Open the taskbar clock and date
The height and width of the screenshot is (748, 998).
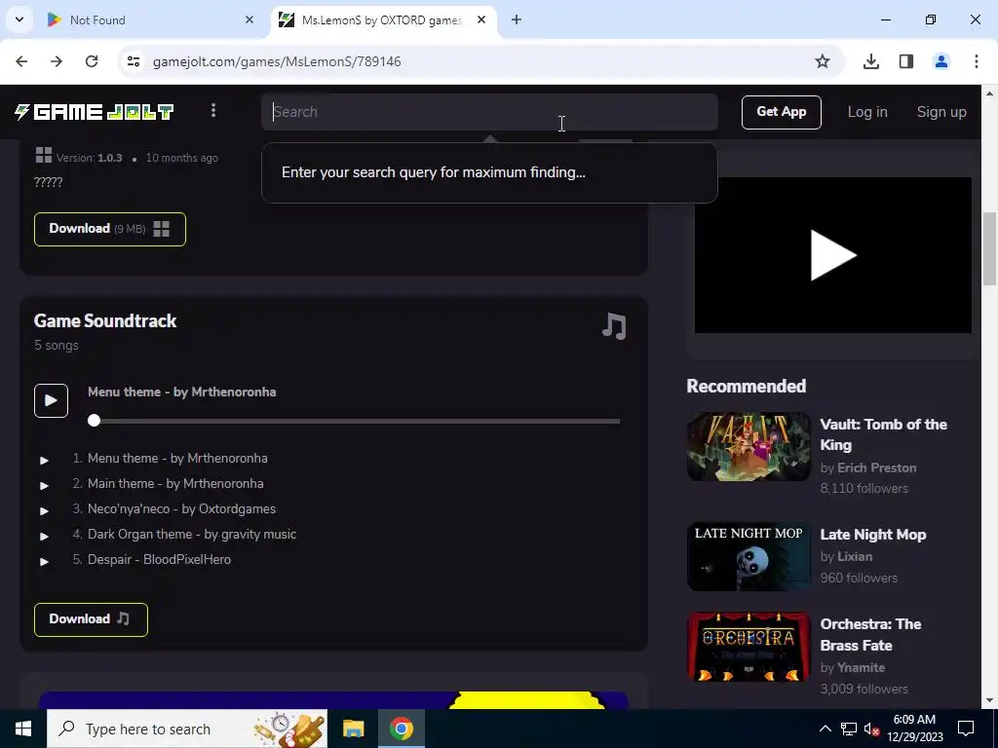click(x=914, y=729)
